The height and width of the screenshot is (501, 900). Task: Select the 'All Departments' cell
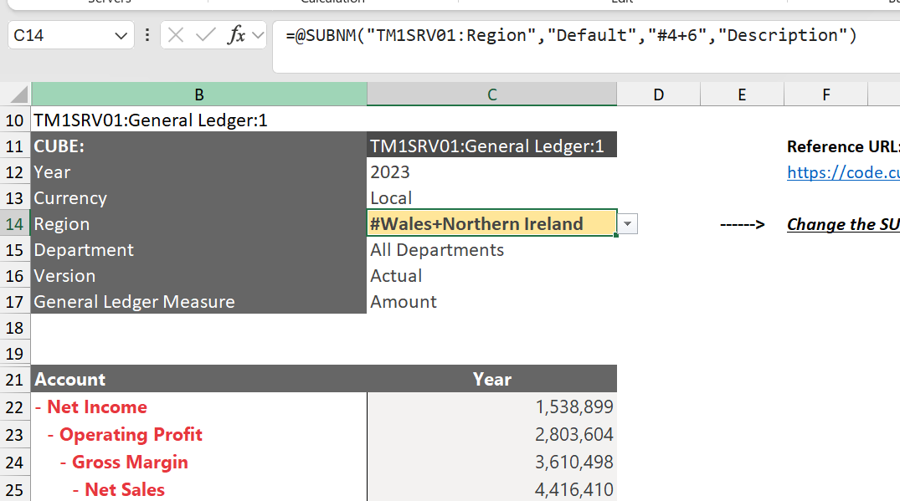[x=492, y=250]
